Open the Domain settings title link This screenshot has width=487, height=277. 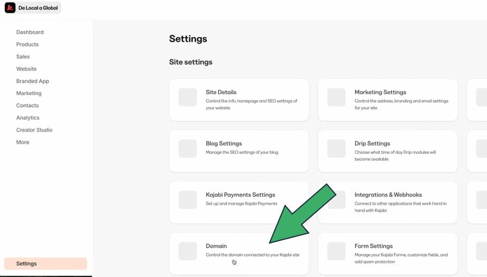tap(216, 246)
